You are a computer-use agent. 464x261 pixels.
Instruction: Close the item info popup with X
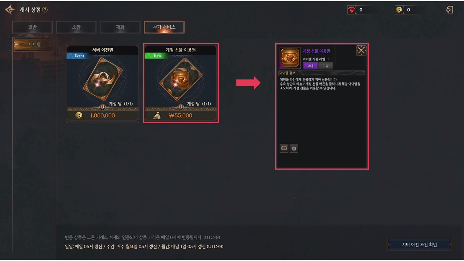(x=361, y=51)
